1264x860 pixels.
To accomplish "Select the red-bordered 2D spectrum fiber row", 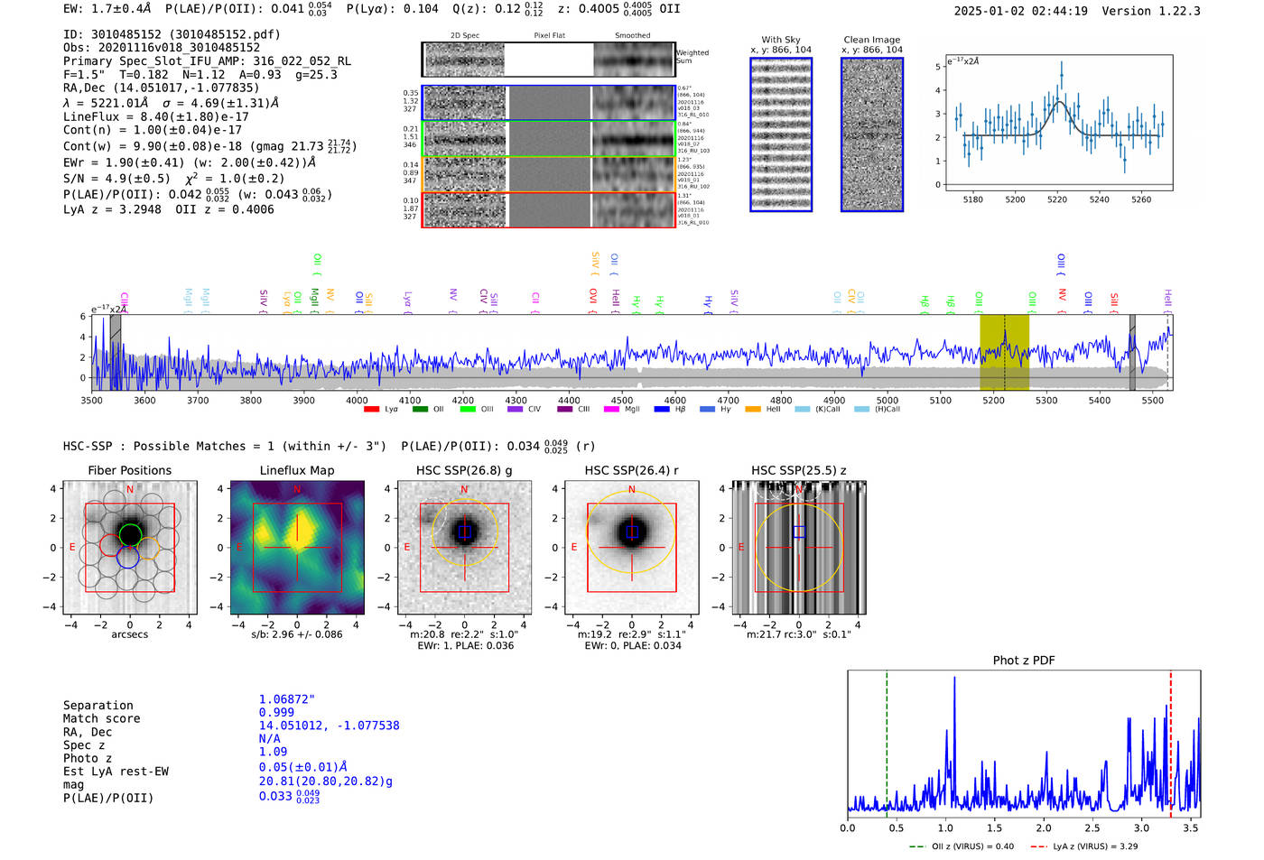I will (549, 209).
